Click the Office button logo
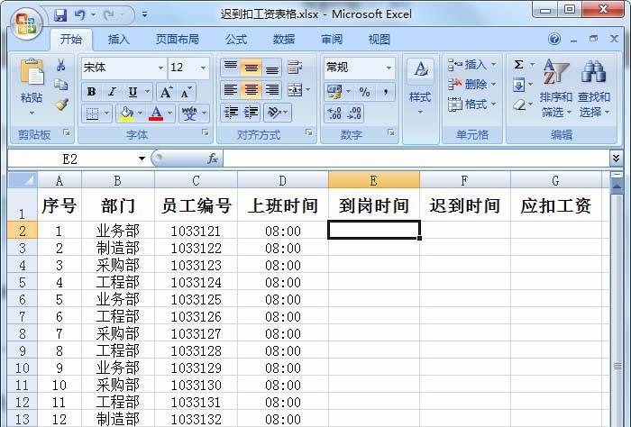Screen dimensions: 631x427 pyautogui.click(x=26, y=23)
